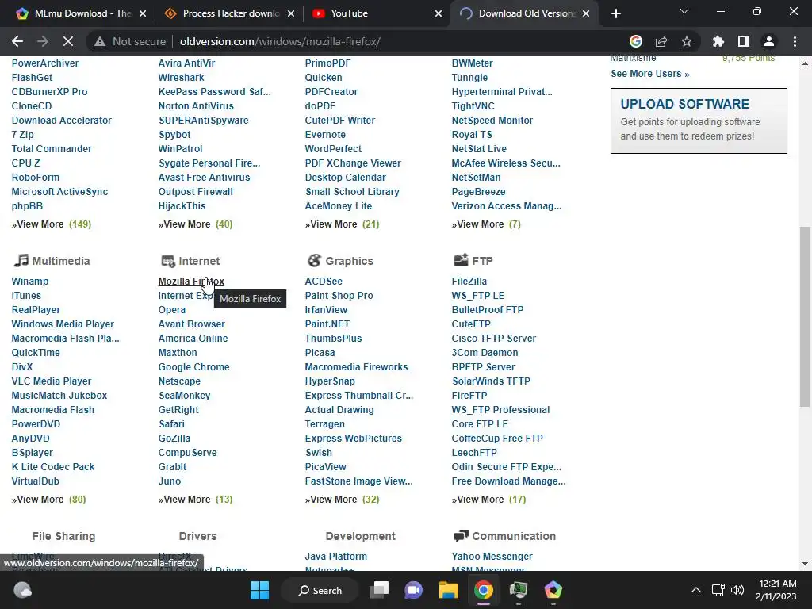Toggle the browser side panel
The height and width of the screenshot is (609, 812).
pyautogui.click(x=744, y=41)
